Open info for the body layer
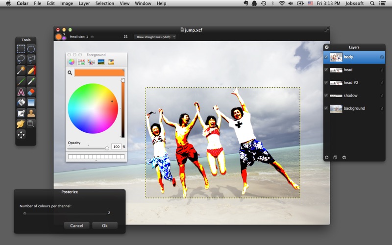Image resolution: width=392 pixels, height=245 pixels. pyautogui.click(x=382, y=57)
